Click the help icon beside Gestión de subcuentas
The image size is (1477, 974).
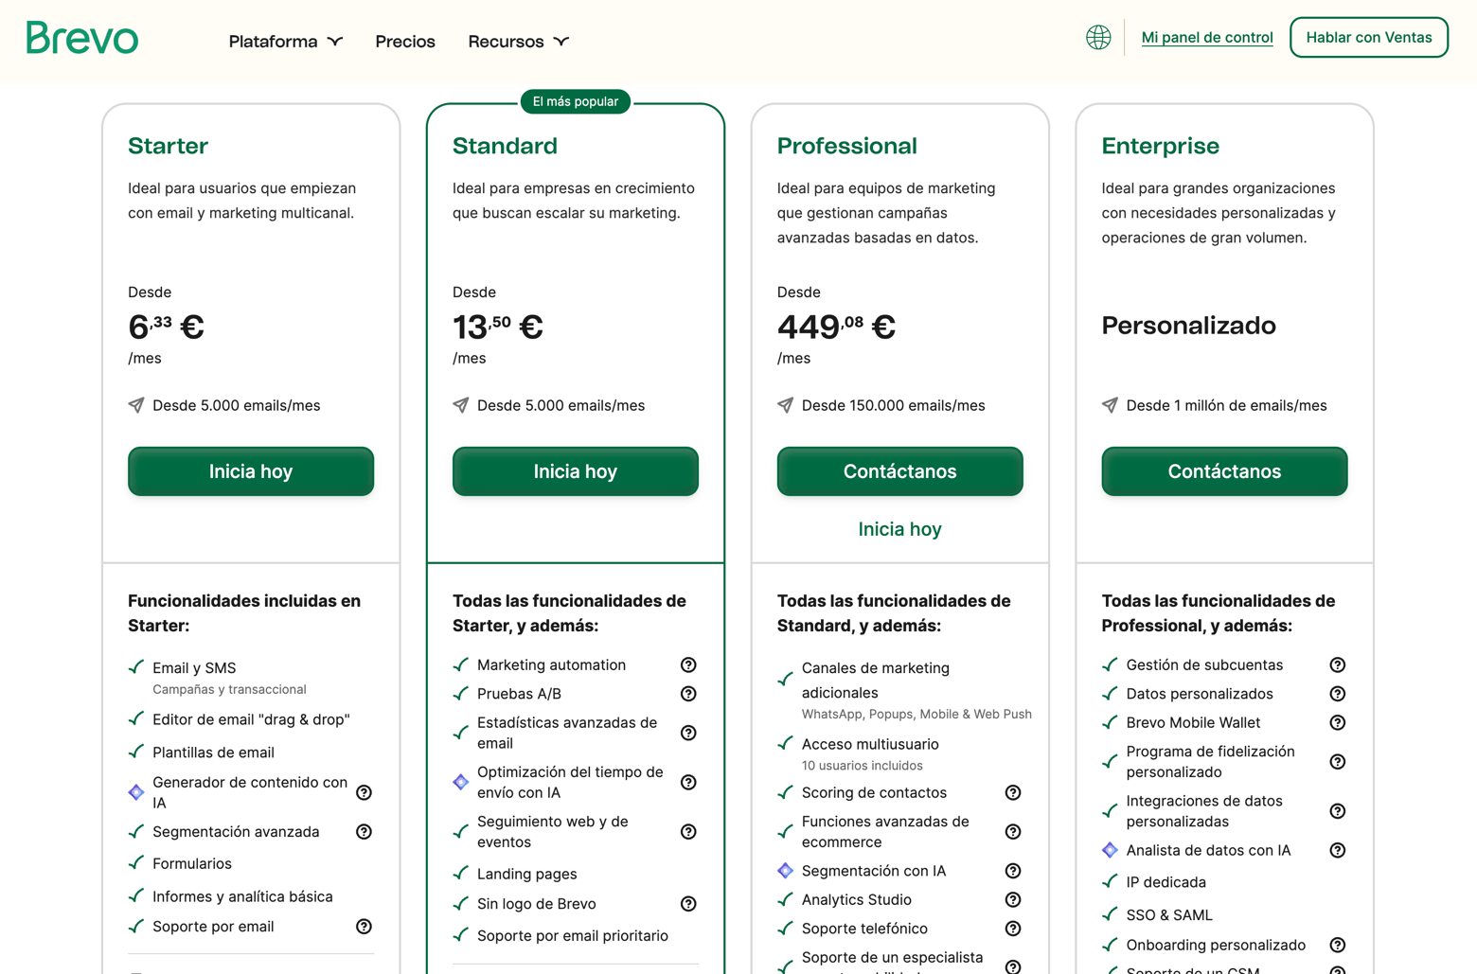click(1337, 664)
